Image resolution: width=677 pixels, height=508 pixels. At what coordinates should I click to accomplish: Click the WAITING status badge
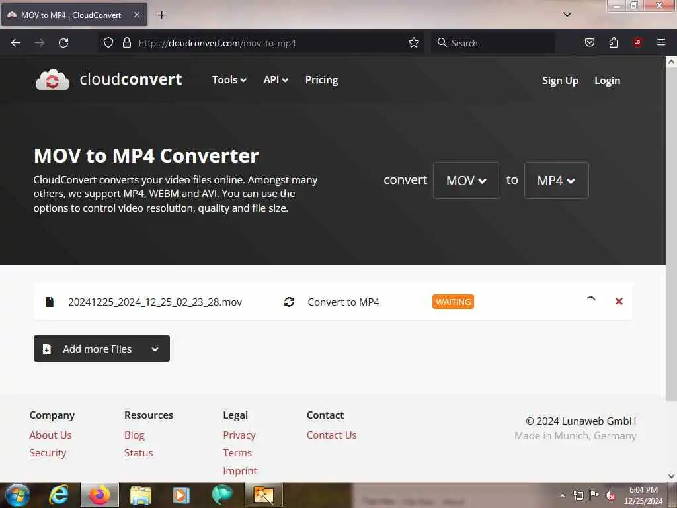tap(453, 302)
